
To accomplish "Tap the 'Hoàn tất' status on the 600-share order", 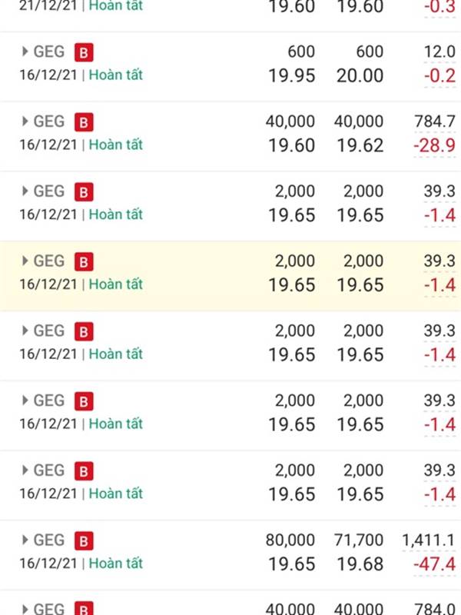I will [116, 75].
